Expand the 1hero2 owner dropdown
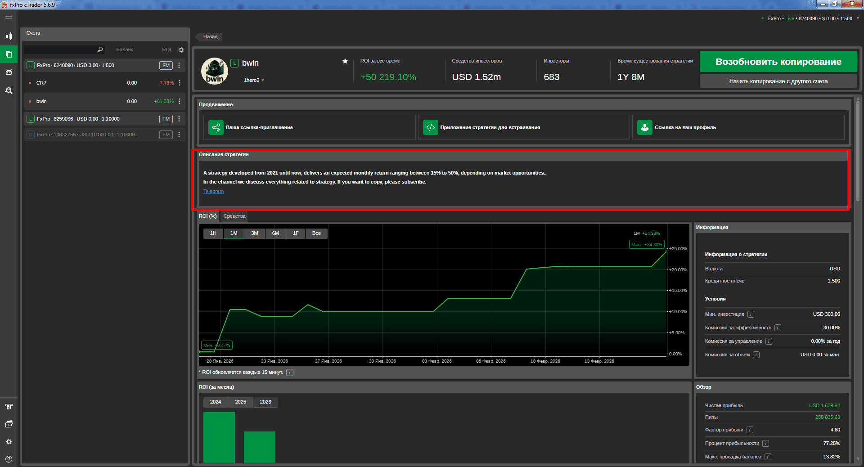Screen dimensions: 864x467 tap(263, 80)
